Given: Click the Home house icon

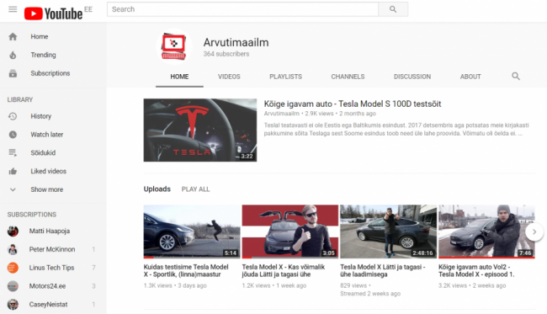Looking at the screenshot, I should click(13, 37).
